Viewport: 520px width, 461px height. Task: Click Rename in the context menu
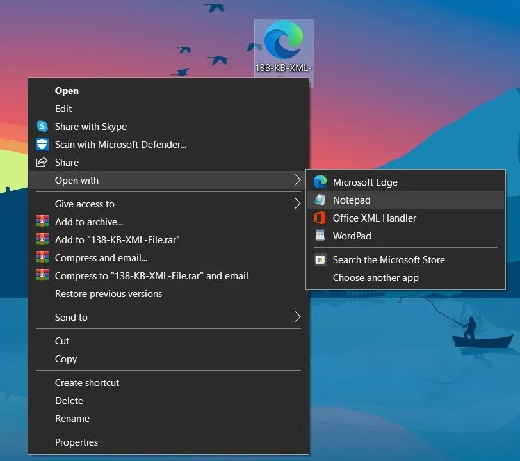pos(72,418)
